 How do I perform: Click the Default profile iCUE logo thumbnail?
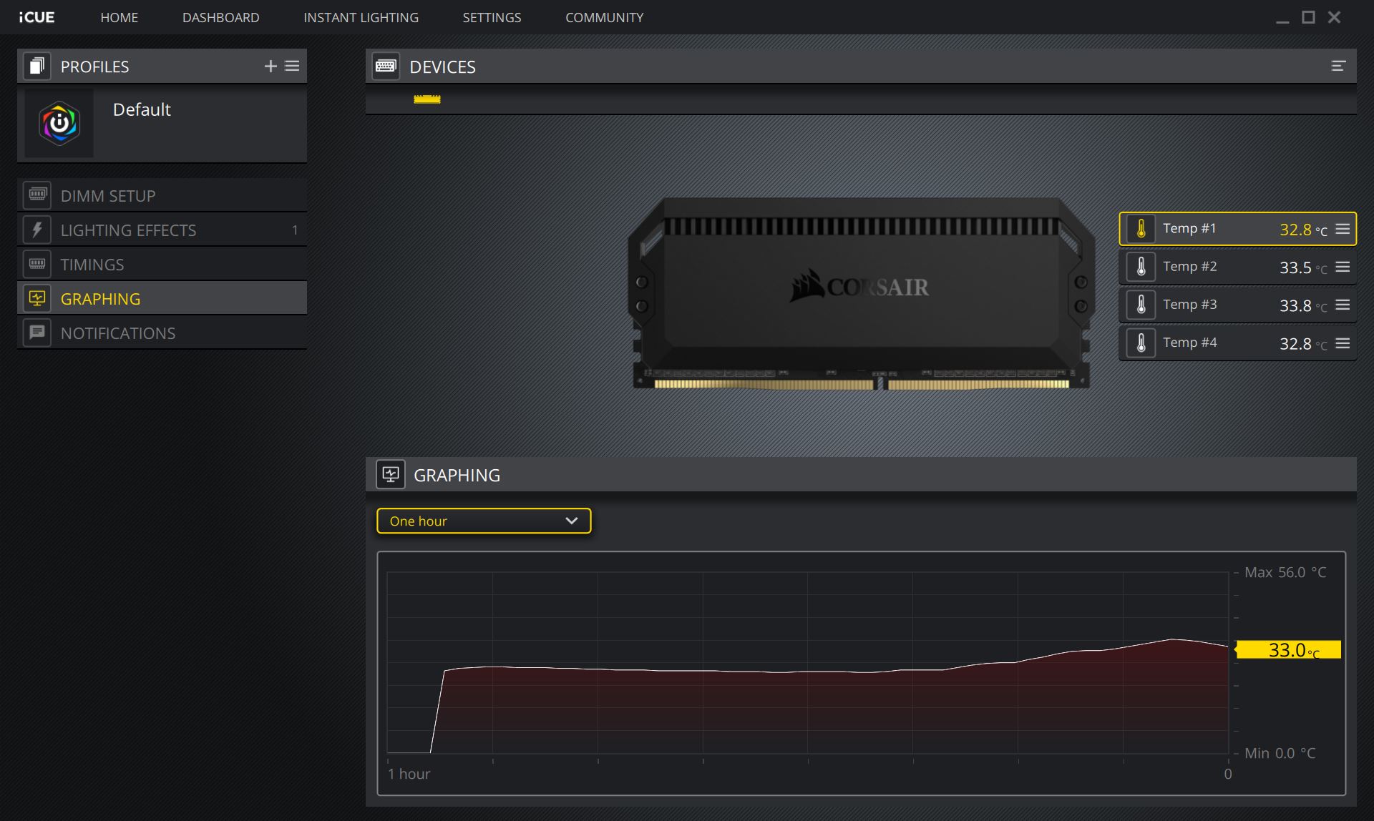click(x=59, y=124)
